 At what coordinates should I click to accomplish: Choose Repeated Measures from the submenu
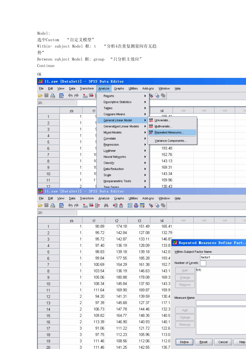(x=169, y=132)
